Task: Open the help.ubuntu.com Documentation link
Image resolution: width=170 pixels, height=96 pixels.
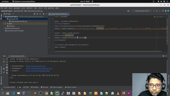Action: (x=36, y=66)
